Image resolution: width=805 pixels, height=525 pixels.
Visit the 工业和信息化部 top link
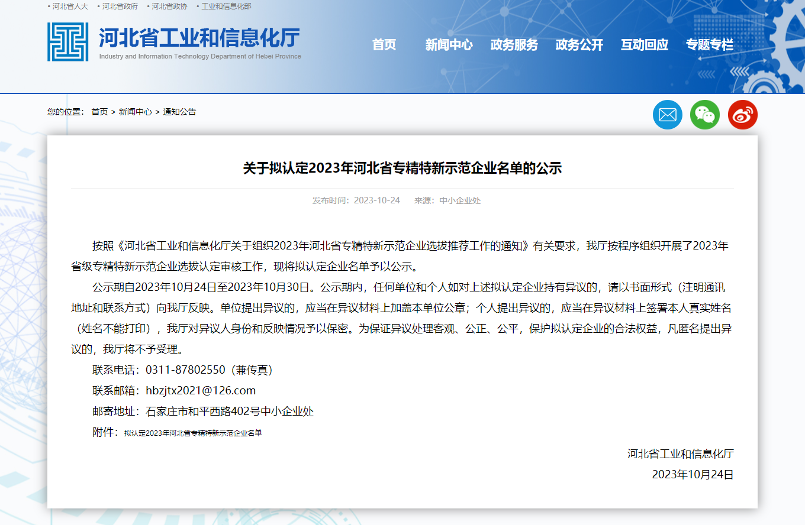(226, 7)
